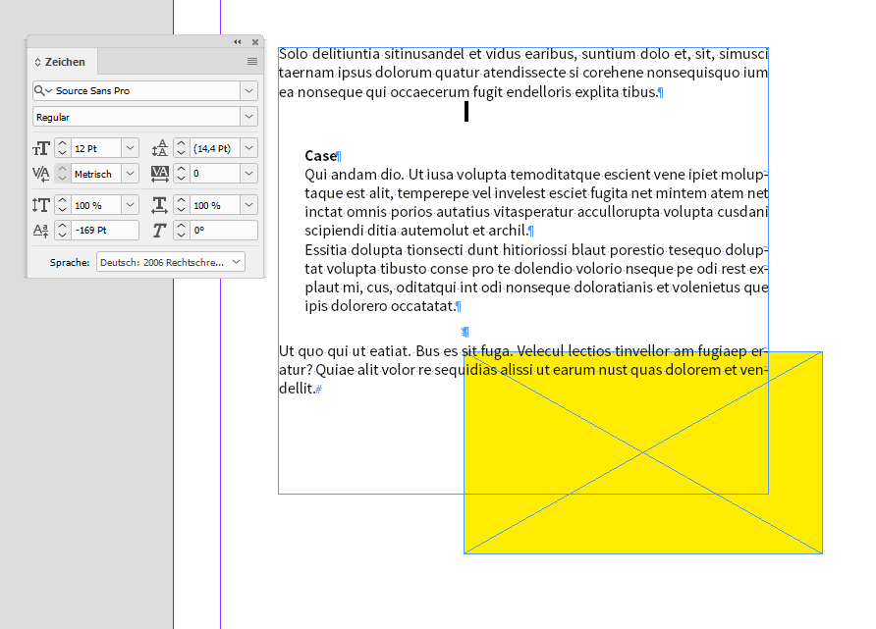This screenshot has height=629, width=876.
Task: Click the text 'Ut quo qui ut eatiat.'
Action: click(346, 351)
